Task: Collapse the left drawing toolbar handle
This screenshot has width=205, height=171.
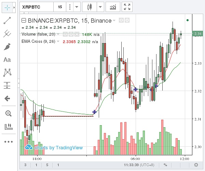Action: click(18, 83)
